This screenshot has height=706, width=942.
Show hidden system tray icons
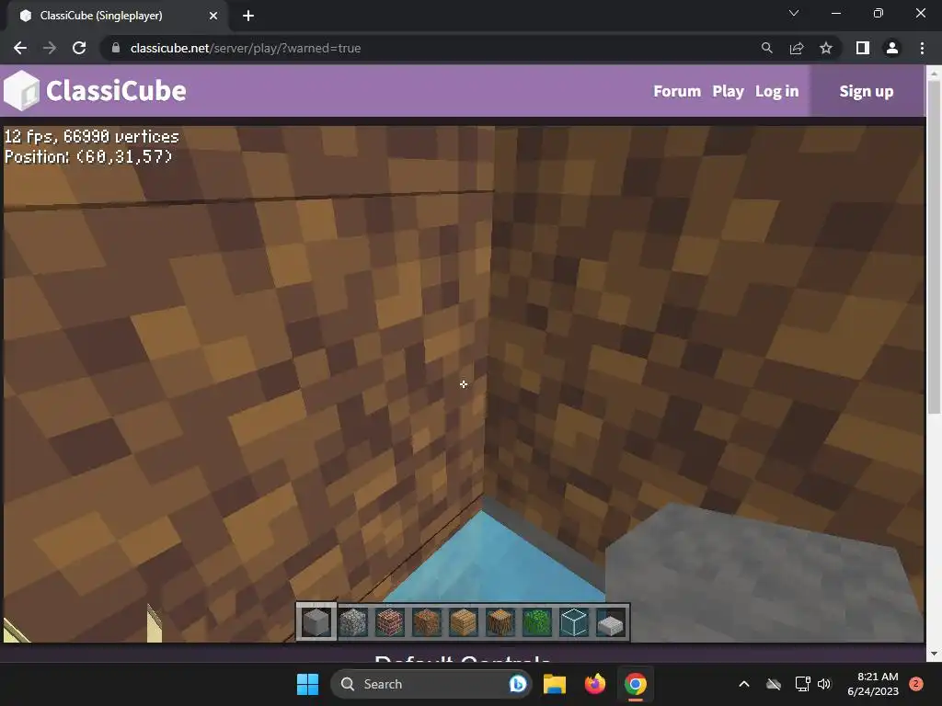pos(743,684)
